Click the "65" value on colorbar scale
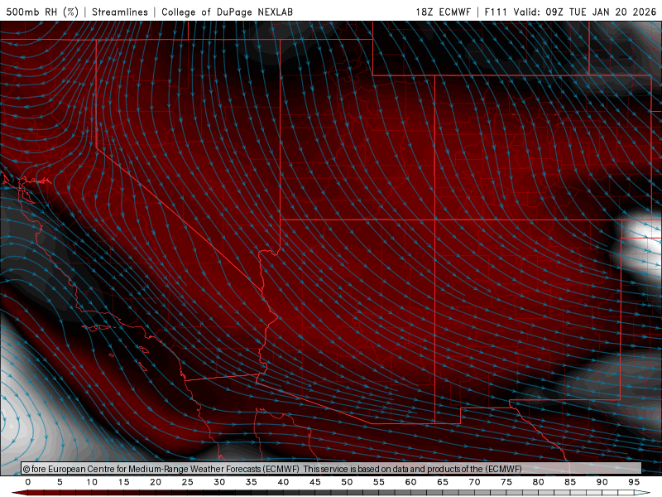Image resolution: width=662 pixels, height=497 pixels. 443,482
